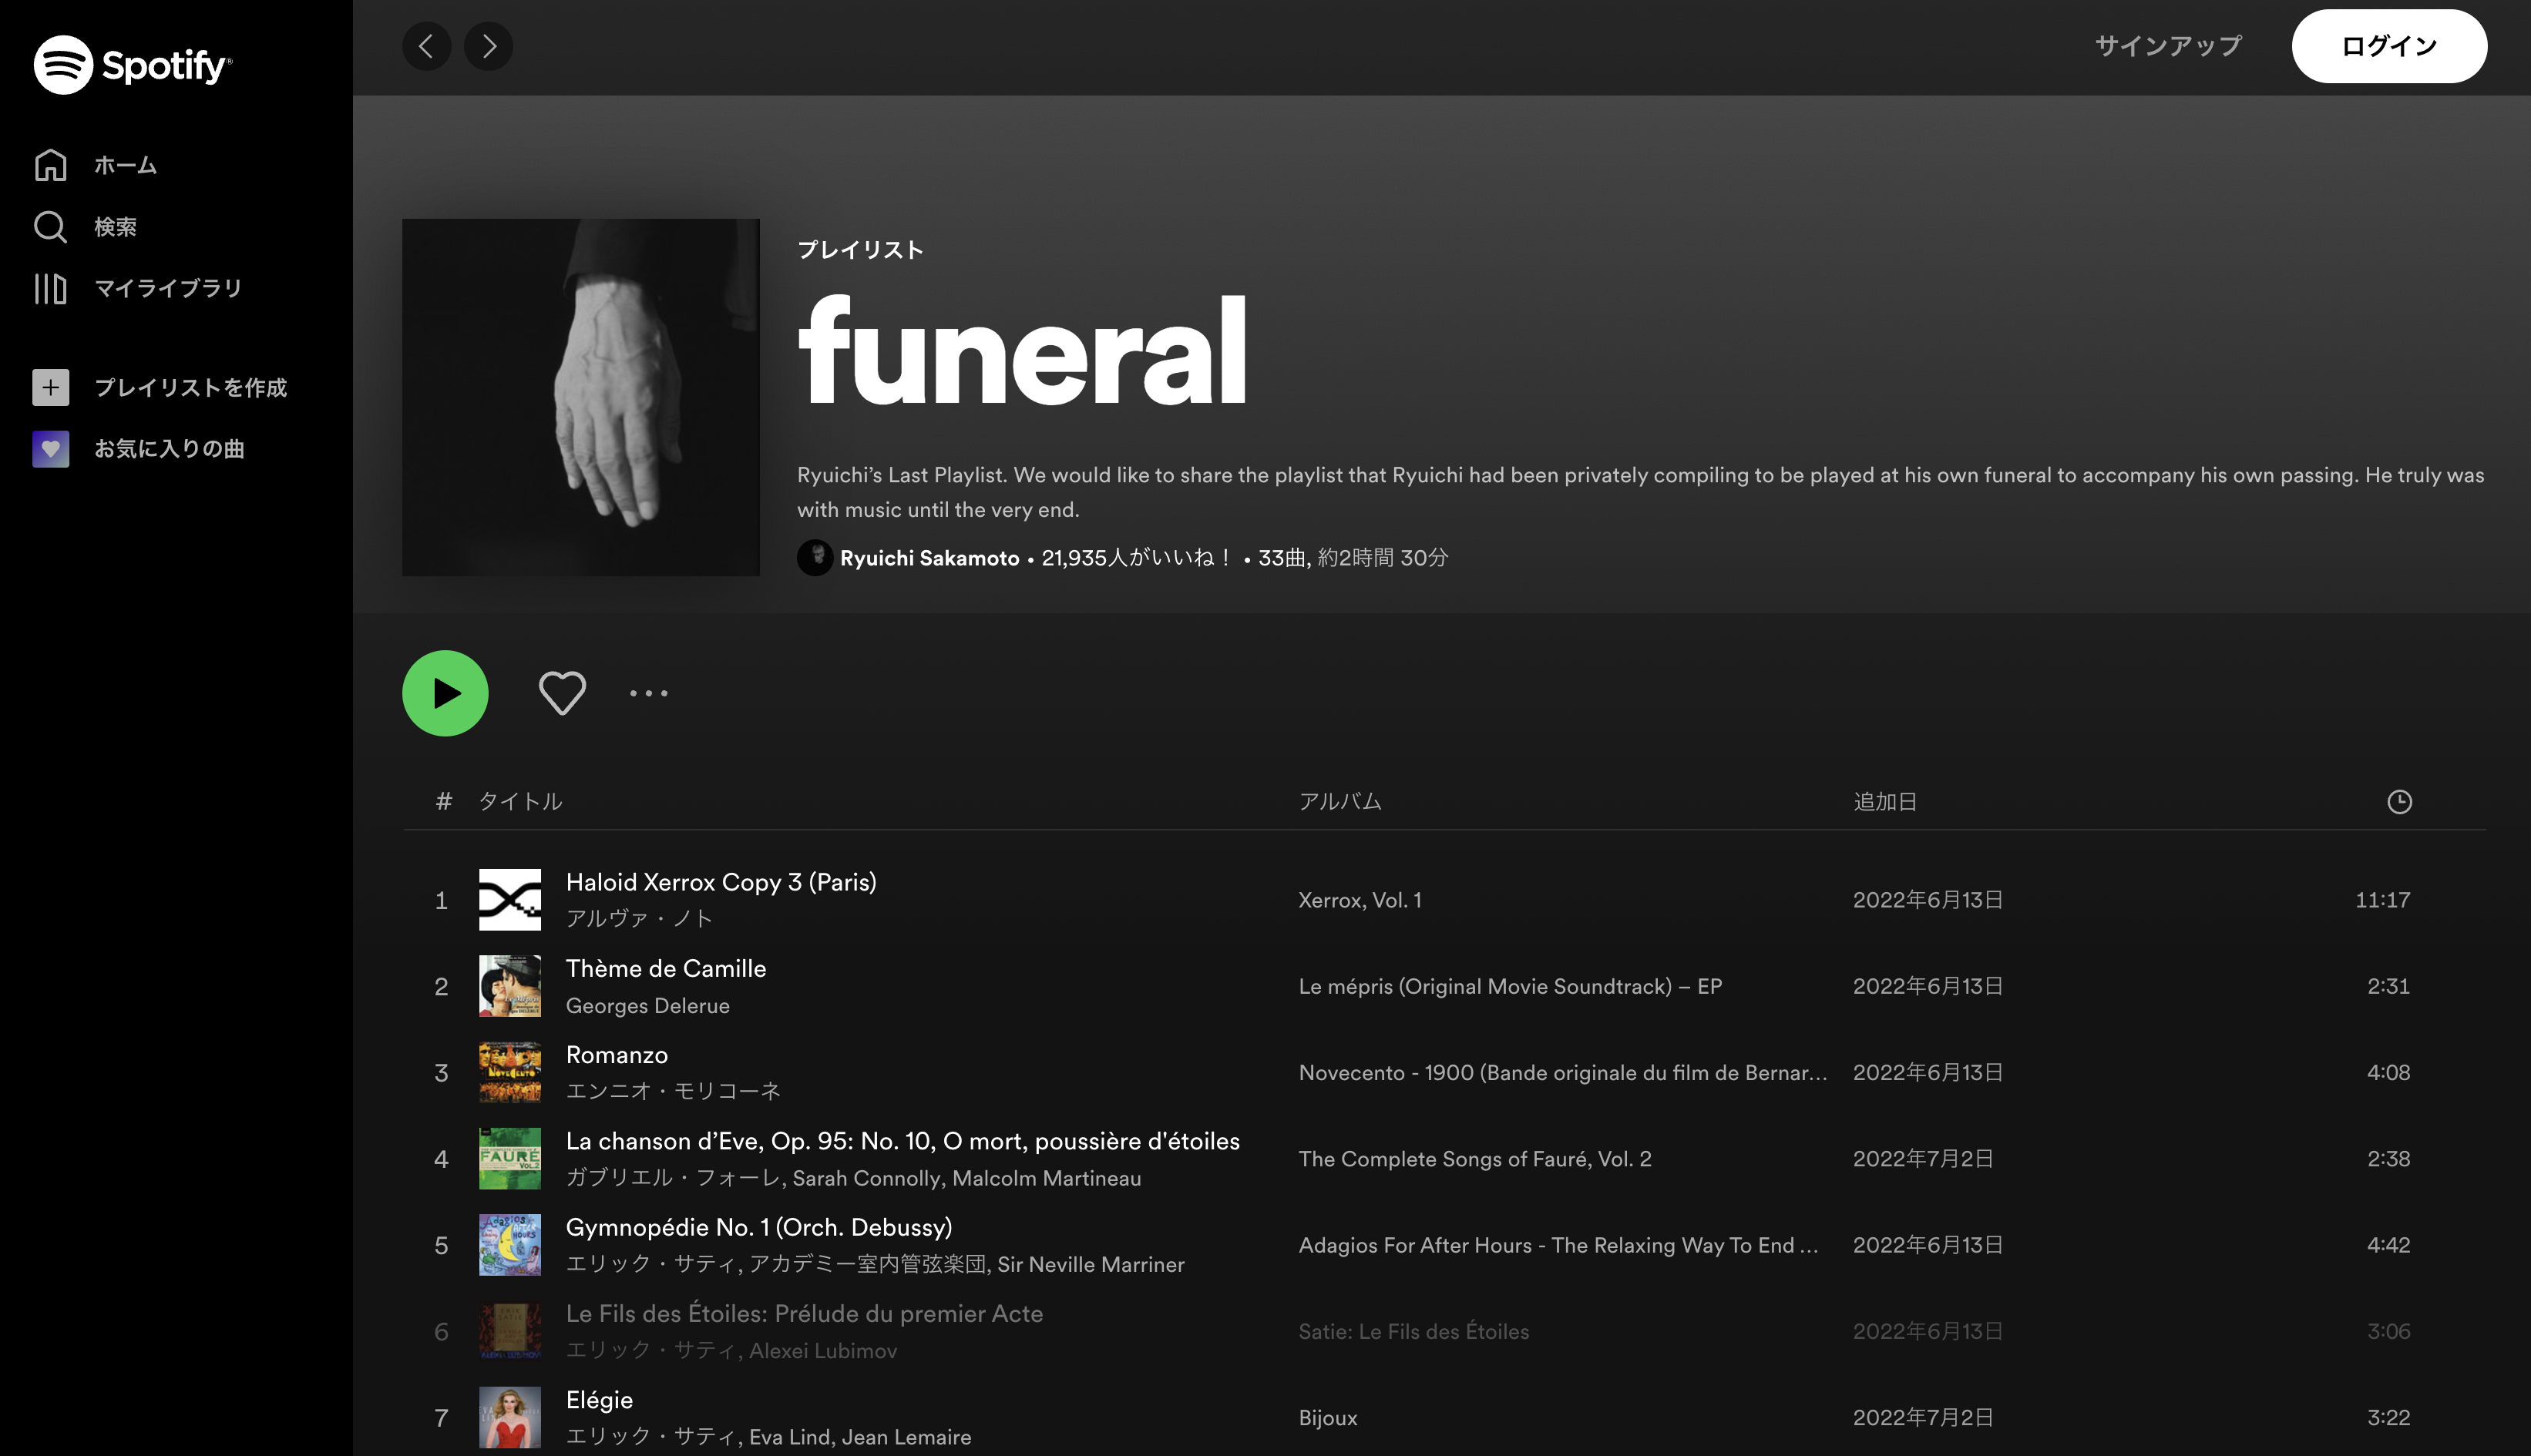Click Ryuichi Sakamoto's small avatar
Screen dimensions: 2531x1456
pyautogui.click(x=815, y=558)
